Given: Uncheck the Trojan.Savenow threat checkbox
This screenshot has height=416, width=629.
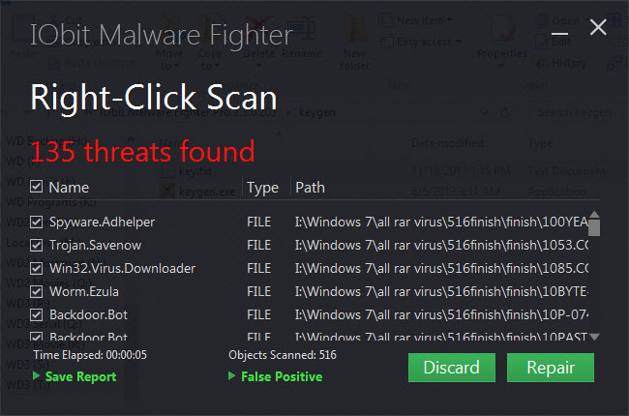Looking at the screenshot, I should [37, 246].
